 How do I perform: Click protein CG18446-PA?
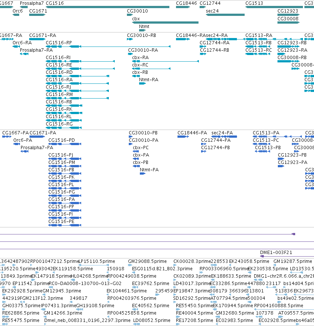click(183, 137)
